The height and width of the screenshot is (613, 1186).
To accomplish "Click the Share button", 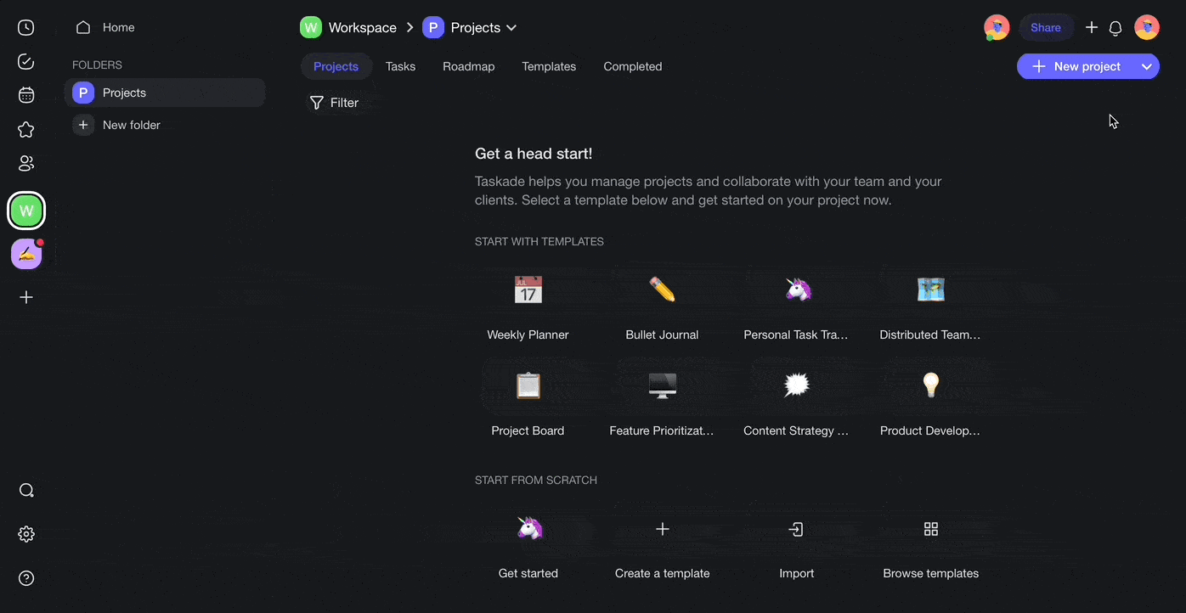I will [1046, 27].
